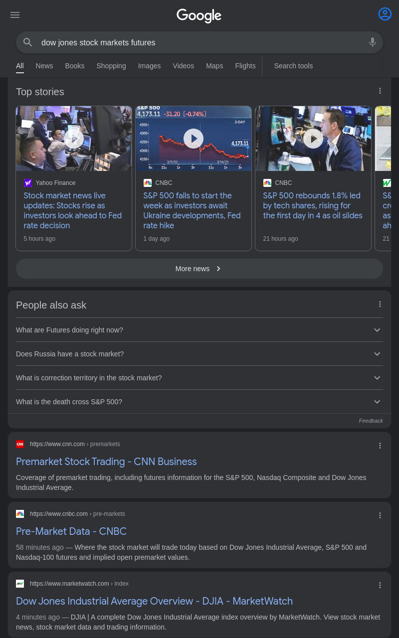Click CNBC icon on S&P 500 falls card
The height and width of the screenshot is (638, 399).
coord(148,183)
